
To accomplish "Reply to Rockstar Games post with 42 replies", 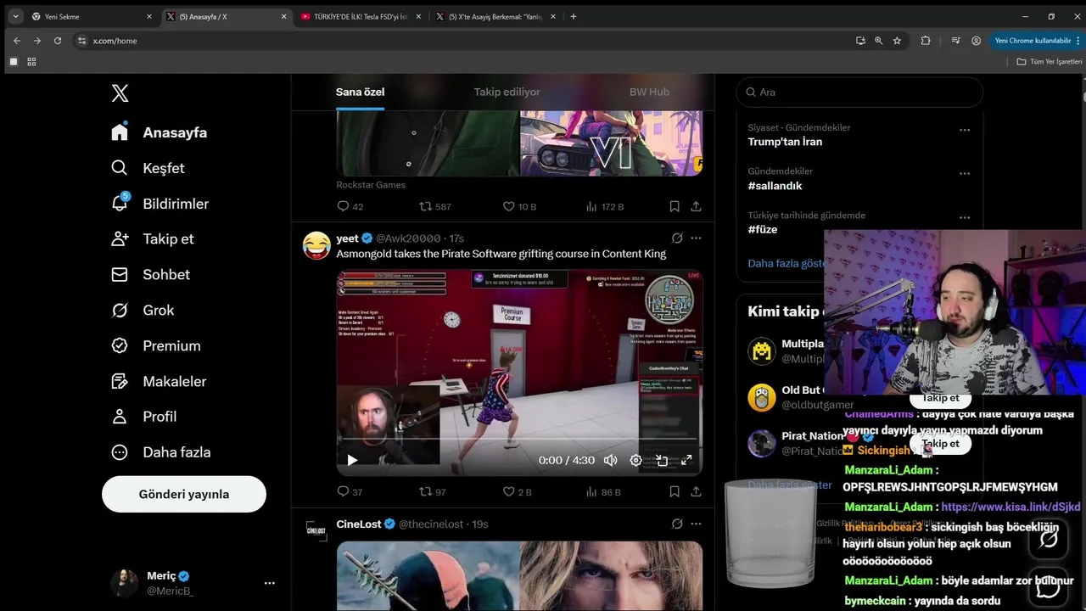I will pos(350,206).
